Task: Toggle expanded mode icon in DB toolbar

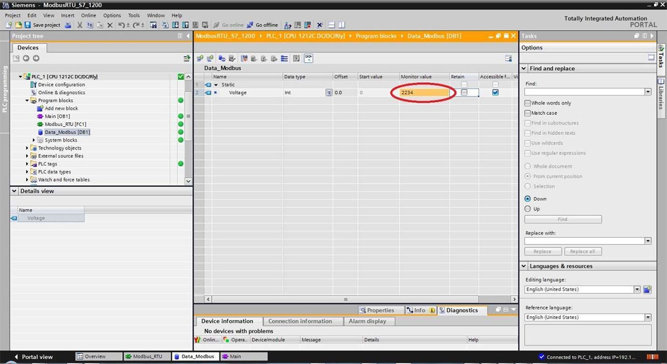Action: click(x=283, y=58)
